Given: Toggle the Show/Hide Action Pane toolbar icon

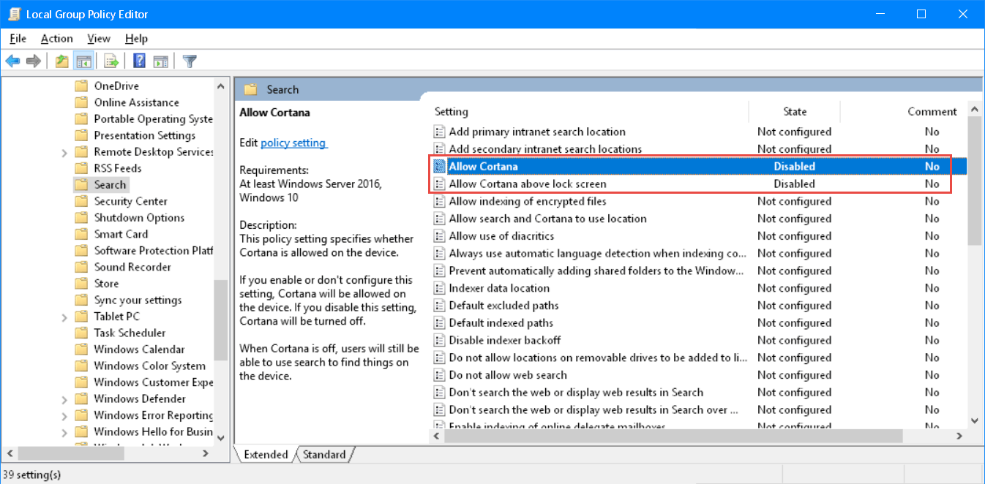Looking at the screenshot, I should (161, 61).
